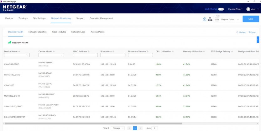This screenshot has height=131, width=261.
Task: Open Controller Management menu
Action: pos(102,18)
